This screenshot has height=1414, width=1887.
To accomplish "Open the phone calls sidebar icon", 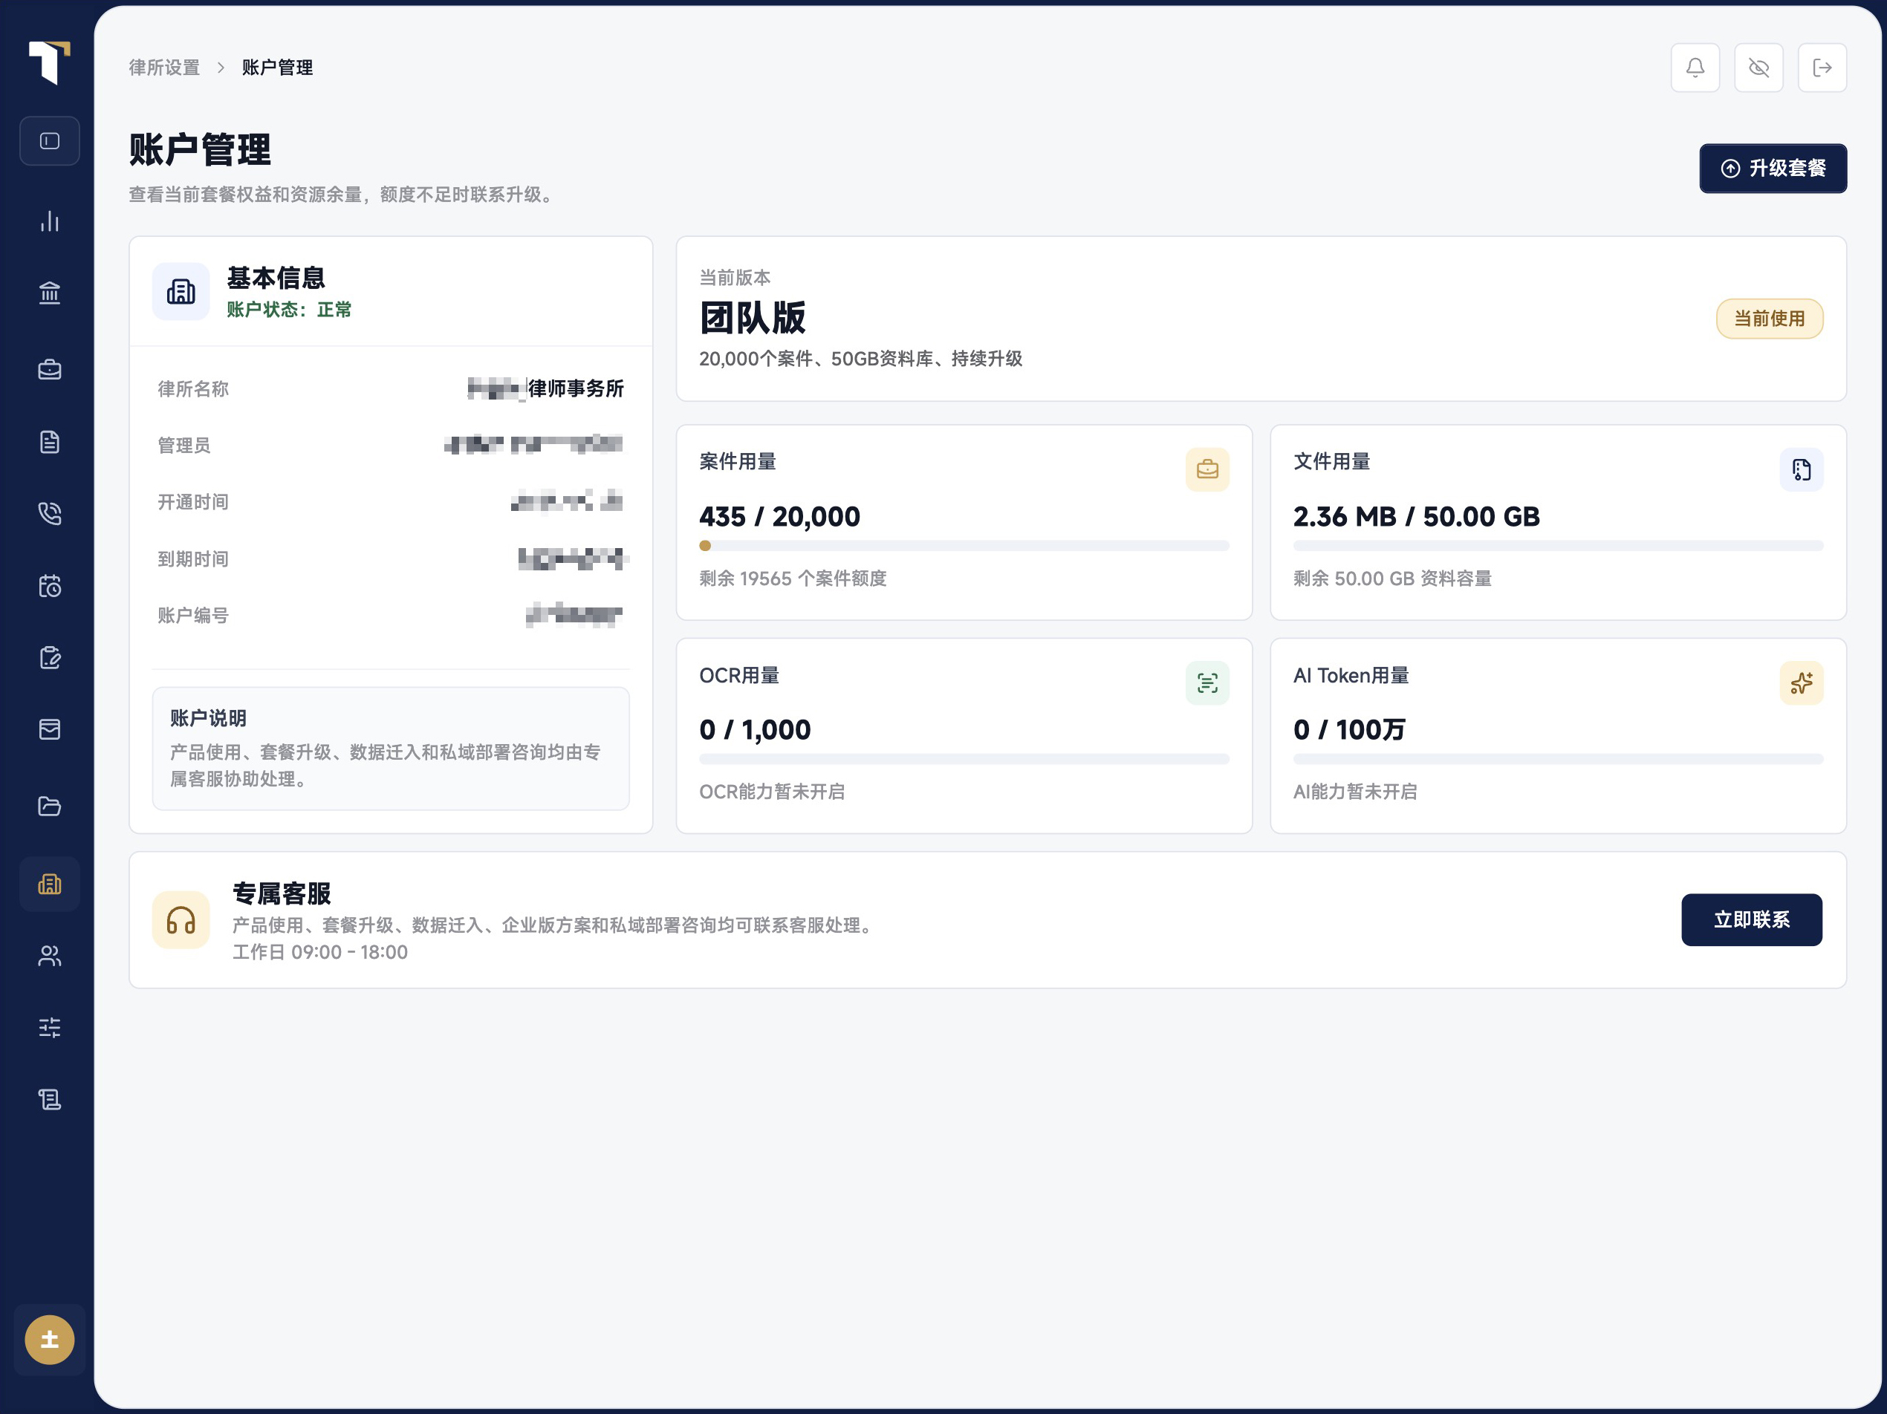I will click(50, 513).
